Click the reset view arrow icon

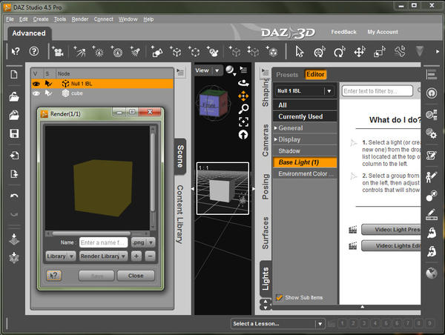pyautogui.click(x=243, y=135)
